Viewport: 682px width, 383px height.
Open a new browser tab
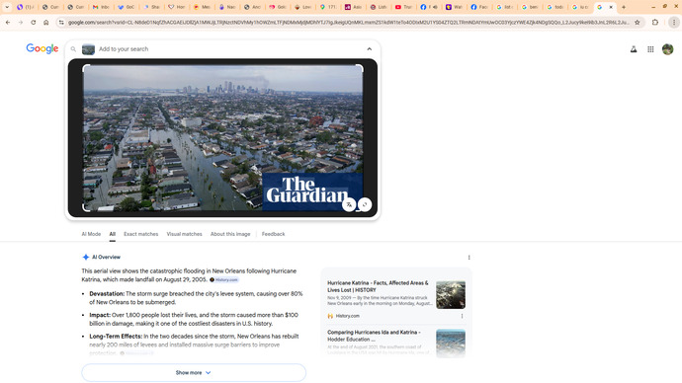point(624,7)
